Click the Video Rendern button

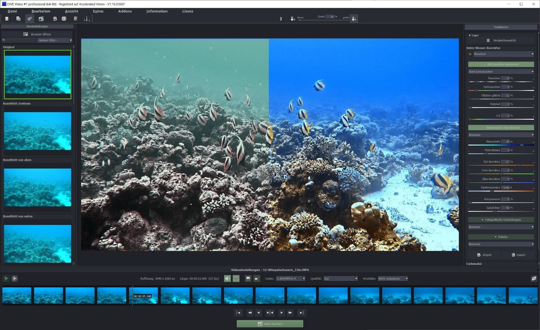(x=270, y=324)
